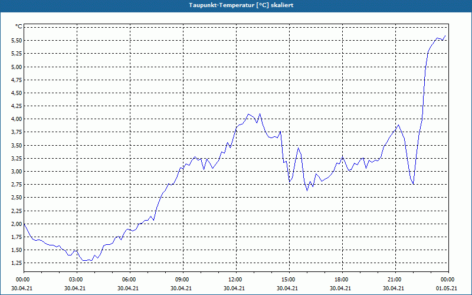The image size is (472, 295).
Task: Click the "01.05.21" date label
Action: pos(447,289)
